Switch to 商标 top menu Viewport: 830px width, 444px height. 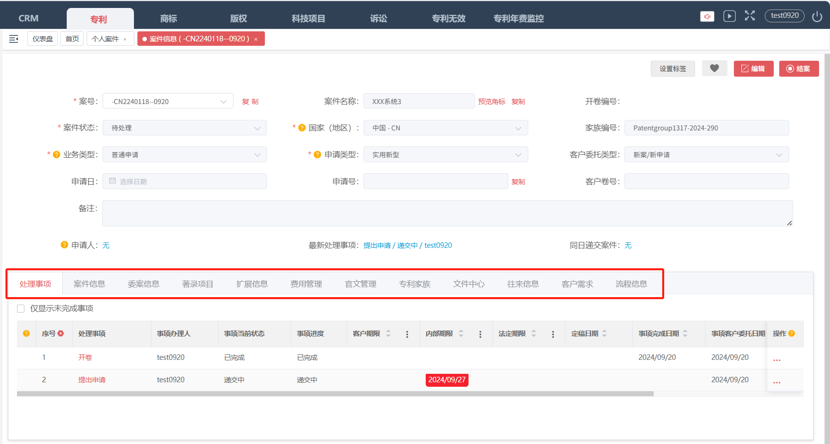[x=169, y=18]
